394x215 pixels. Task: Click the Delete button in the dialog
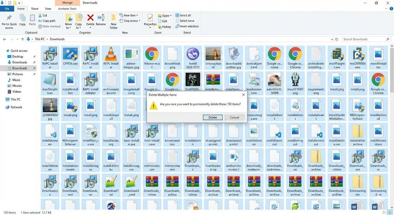[212, 117]
